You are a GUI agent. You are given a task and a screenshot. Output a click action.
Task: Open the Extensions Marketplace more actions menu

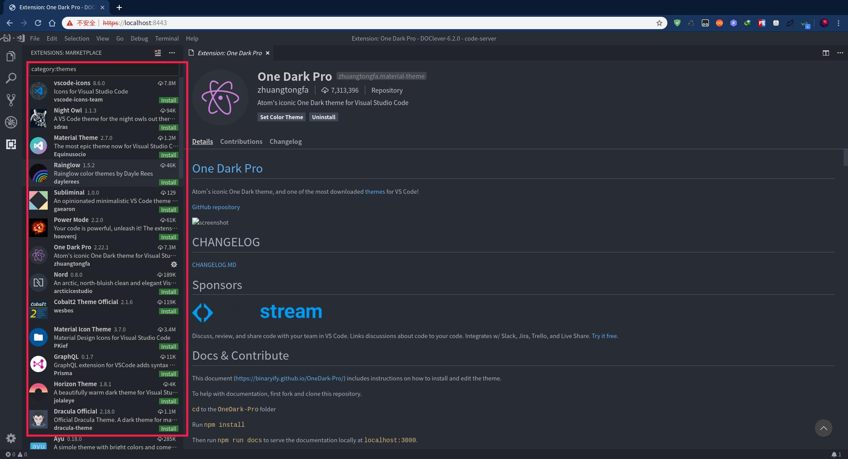point(172,53)
